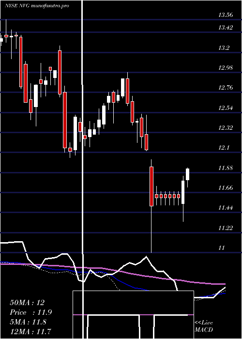Click the large red gap-down candle below 12.1
This screenshot has height=339, width=242.
point(151,186)
